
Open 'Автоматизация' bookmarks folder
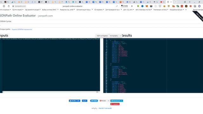pos(84,10)
